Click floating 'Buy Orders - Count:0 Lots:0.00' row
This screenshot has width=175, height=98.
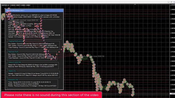(x=31, y=44)
